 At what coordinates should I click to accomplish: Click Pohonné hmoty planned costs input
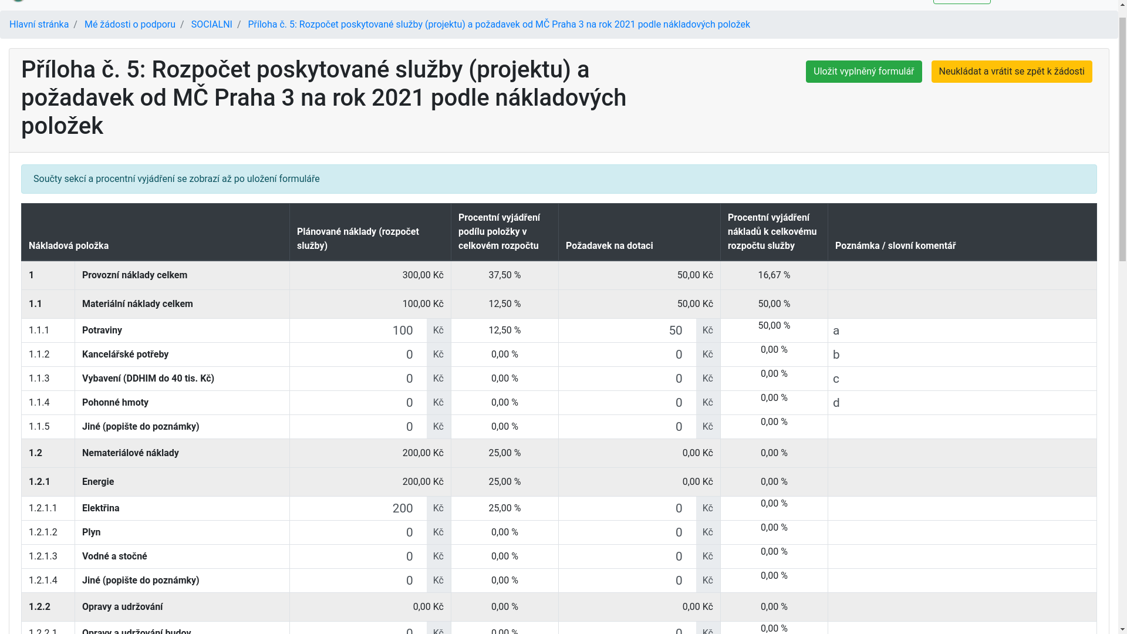click(359, 403)
